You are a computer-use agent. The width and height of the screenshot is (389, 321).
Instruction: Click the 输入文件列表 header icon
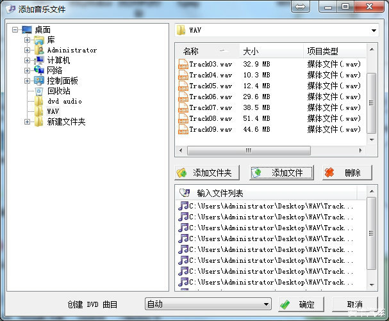[185, 193]
